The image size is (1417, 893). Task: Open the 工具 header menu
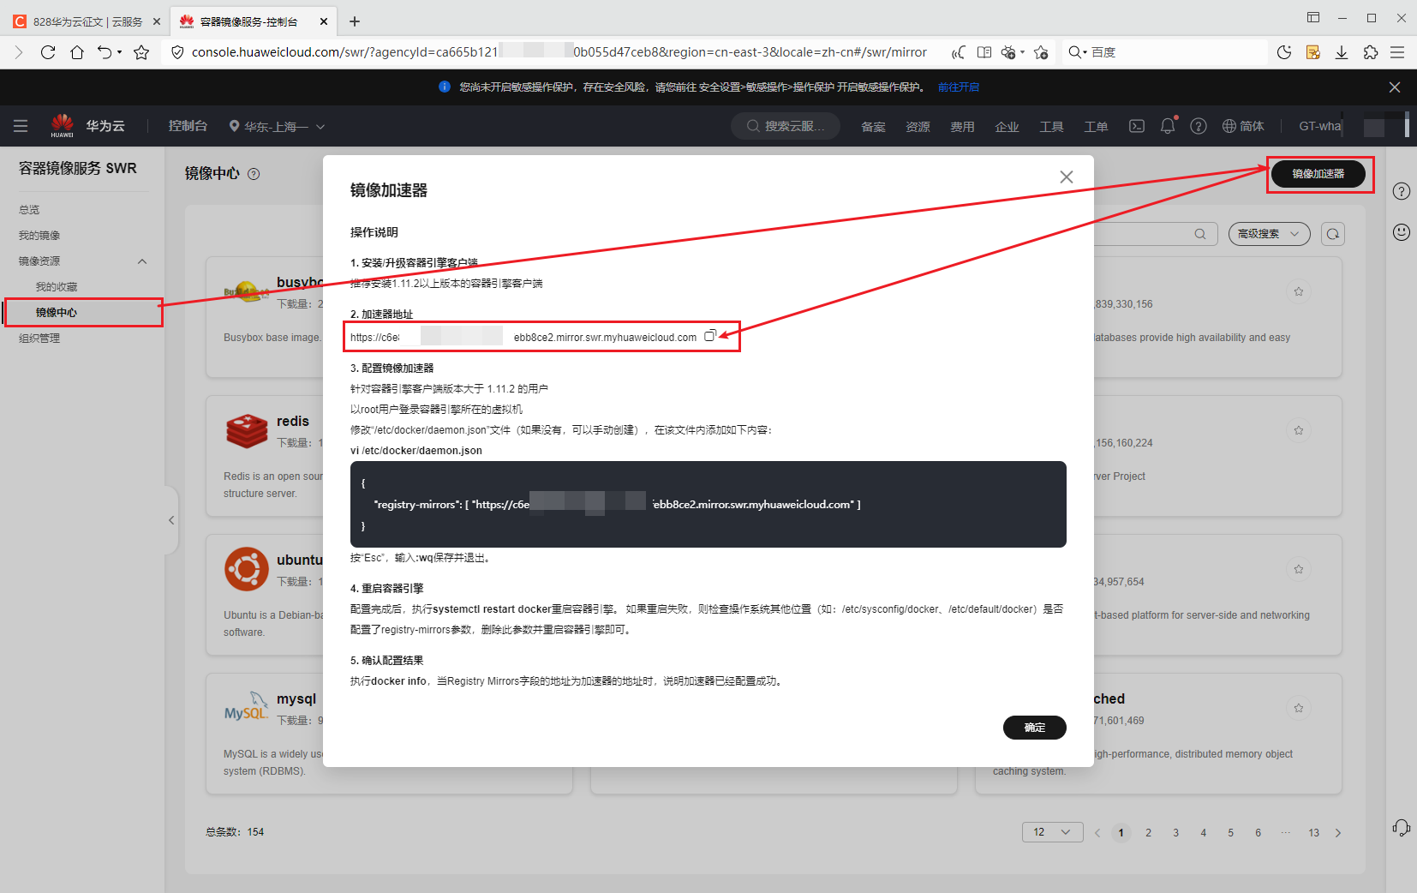click(1051, 127)
